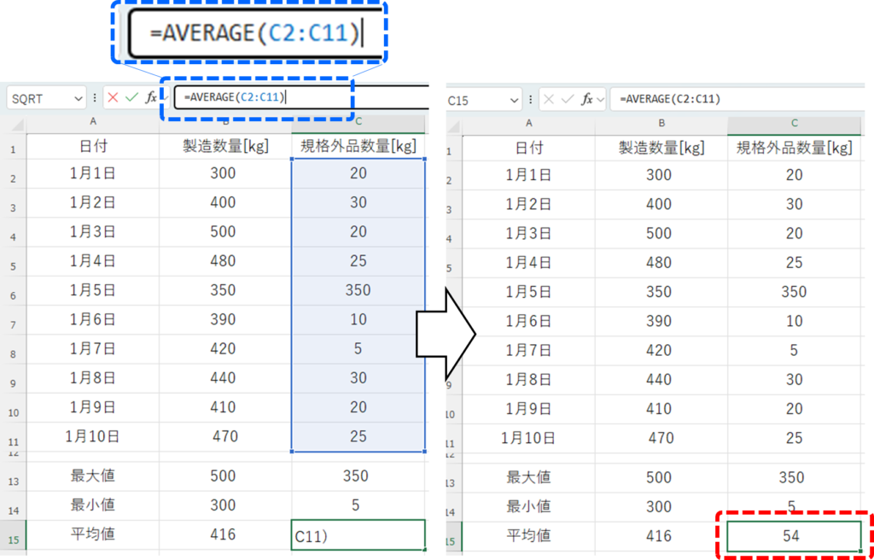Expand the chevron beside fx in right window
This screenshot has height=560, width=874.
point(601,100)
